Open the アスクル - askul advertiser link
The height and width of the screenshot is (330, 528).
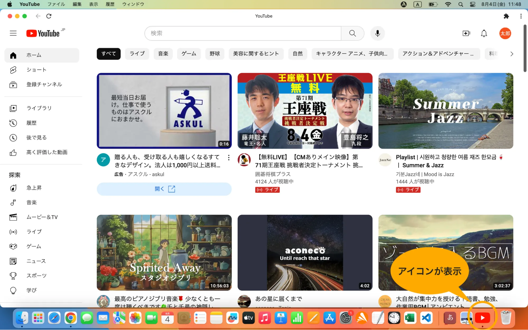pyautogui.click(x=146, y=174)
